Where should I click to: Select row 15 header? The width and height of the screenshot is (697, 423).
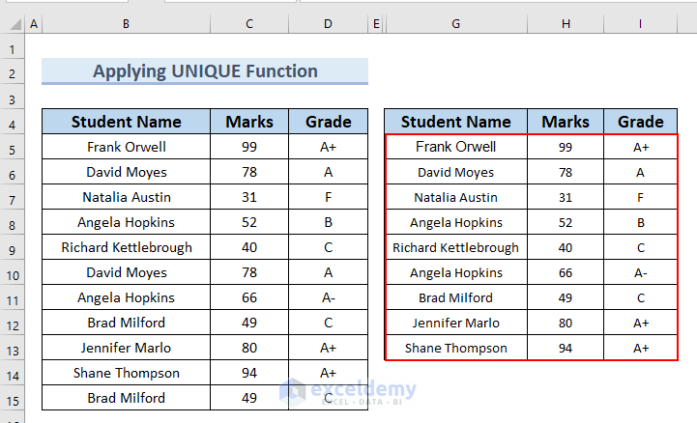tap(13, 399)
